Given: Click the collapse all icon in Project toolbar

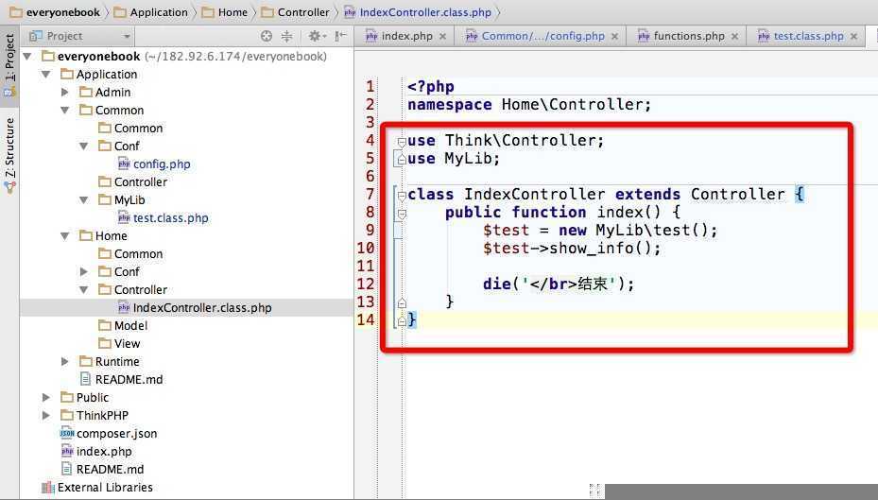Looking at the screenshot, I should point(286,36).
